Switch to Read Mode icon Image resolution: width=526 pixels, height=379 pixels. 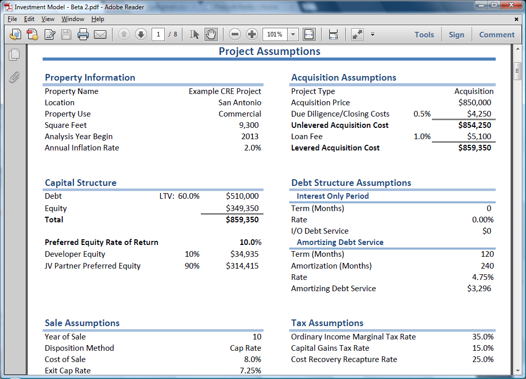[x=358, y=34]
